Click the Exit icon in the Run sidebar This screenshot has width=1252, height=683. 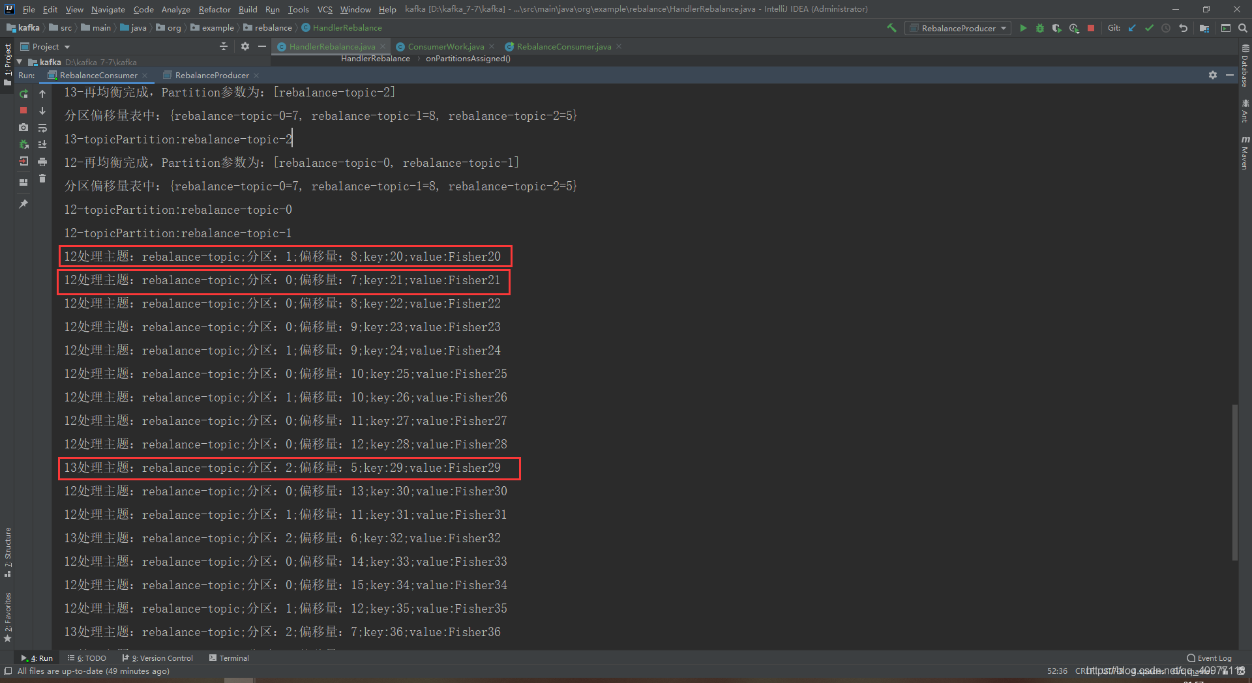(23, 161)
